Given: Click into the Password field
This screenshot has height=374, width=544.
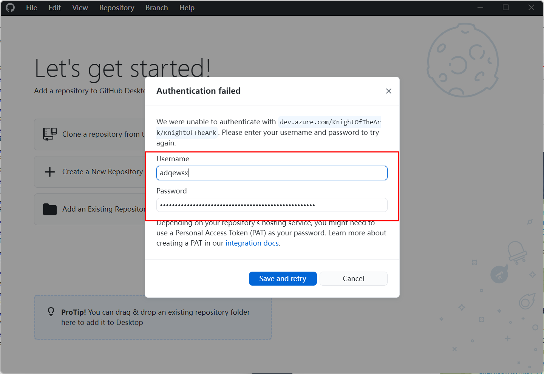Looking at the screenshot, I should [x=272, y=205].
